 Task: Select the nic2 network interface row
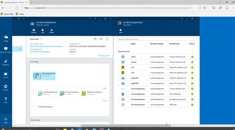click(156, 73)
